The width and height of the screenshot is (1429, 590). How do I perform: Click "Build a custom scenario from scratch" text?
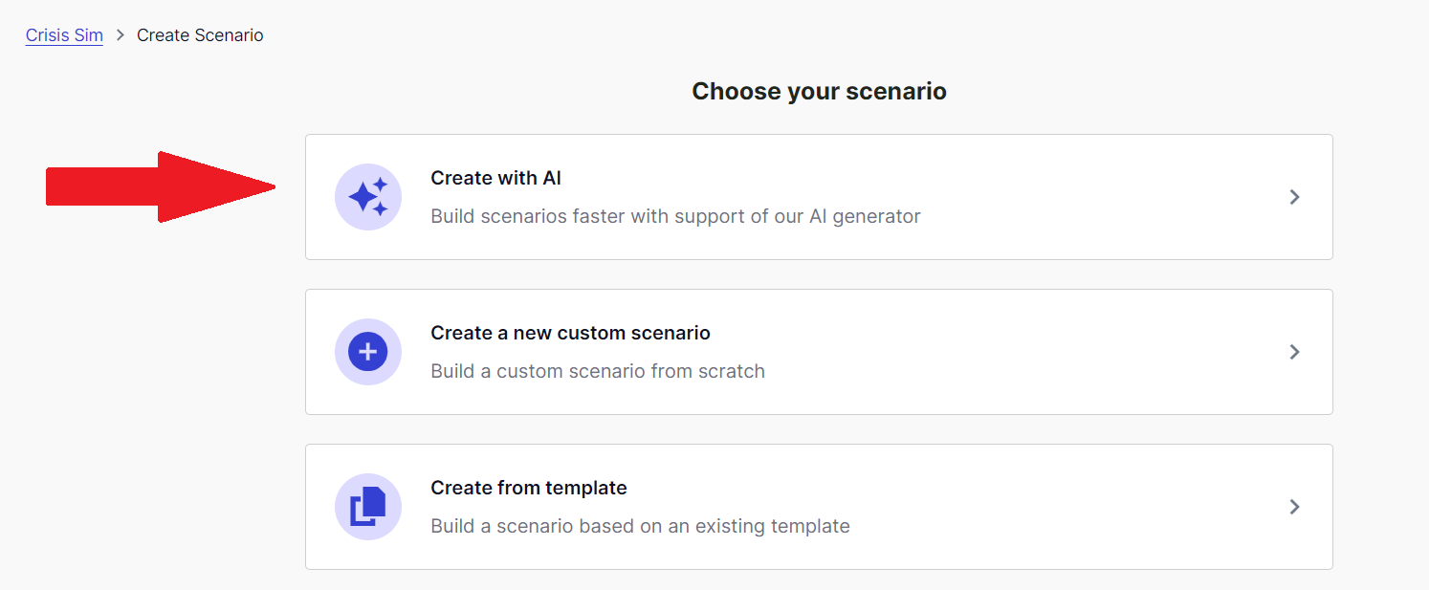tap(598, 371)
